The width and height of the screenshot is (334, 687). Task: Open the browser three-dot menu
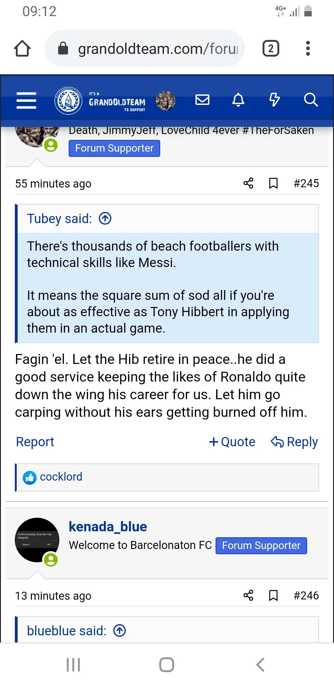coord(308,49)
